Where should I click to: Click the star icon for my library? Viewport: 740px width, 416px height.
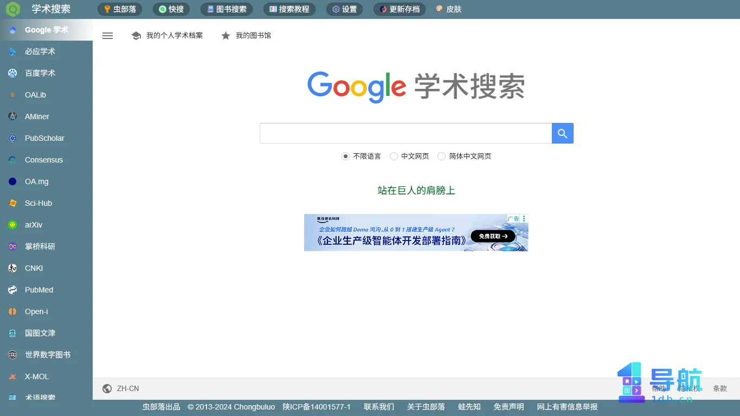point(226,36)
